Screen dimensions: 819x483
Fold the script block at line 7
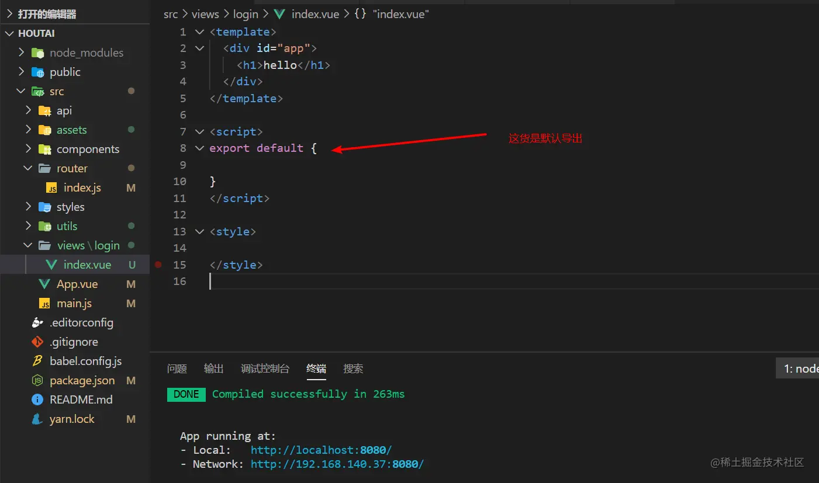[199, 132]
